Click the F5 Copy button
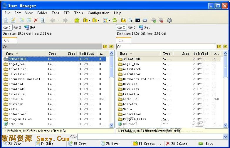230x148 pixels. tap(78, 144)
